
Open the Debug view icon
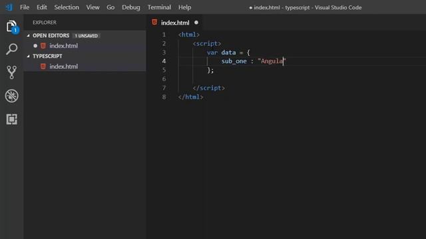coord(12,96)
